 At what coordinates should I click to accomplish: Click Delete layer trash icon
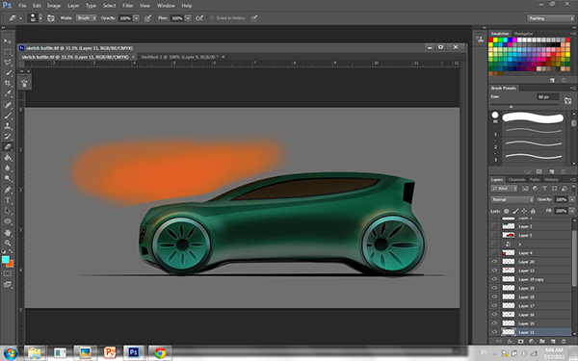(x=564, y=342)
